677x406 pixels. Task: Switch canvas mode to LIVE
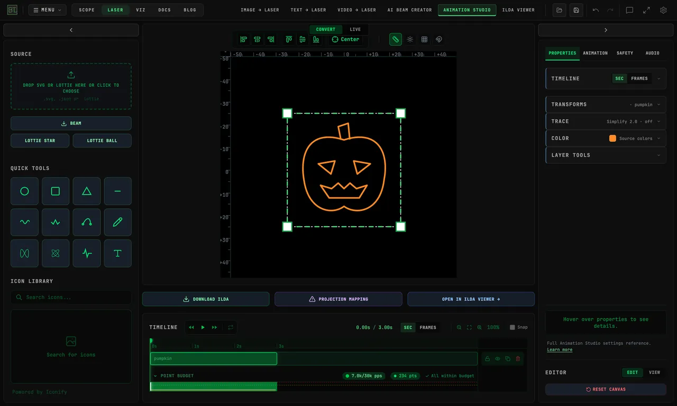point(355,30)
